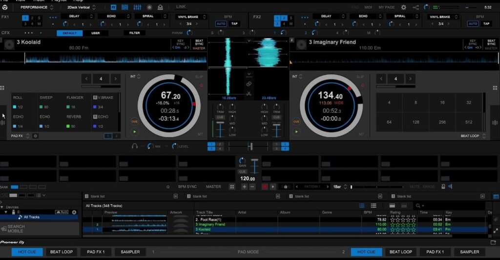Open FX1 DELAY effect dropdown
The width and height of the screenshot is (500, 260).
[x=77, y=16]
